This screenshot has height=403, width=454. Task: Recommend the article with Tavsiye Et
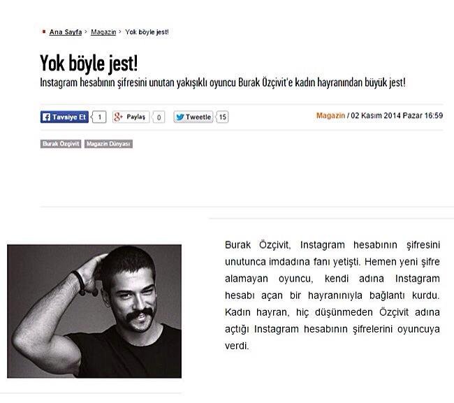coord(64,117)
